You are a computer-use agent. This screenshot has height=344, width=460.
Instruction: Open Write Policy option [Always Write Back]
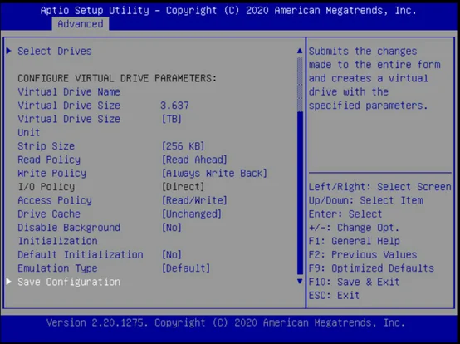tap(214, 173)
